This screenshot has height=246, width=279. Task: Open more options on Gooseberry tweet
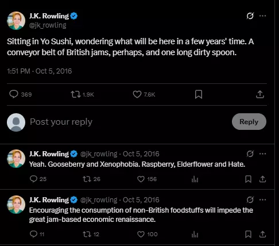click(262, 153)
